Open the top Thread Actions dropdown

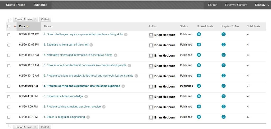[25, 19]
